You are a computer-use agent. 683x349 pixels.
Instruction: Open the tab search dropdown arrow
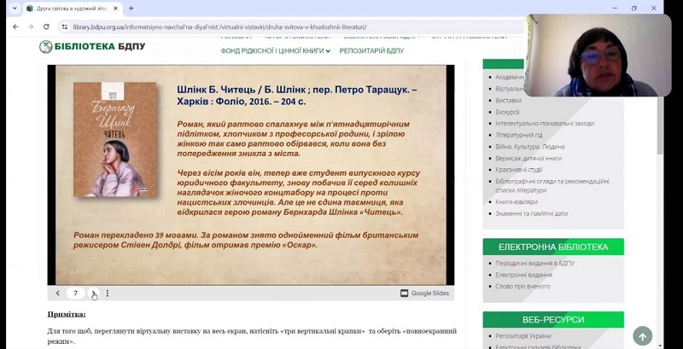pos(15,9)
